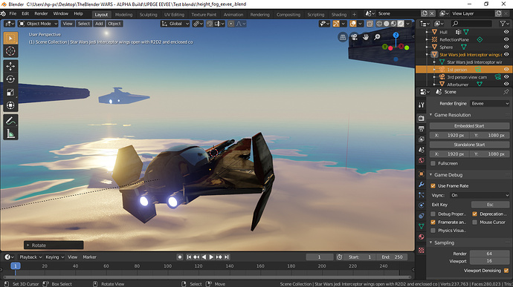Open the File menu
This screenshot has width=513, height=287.
point(13,13)
